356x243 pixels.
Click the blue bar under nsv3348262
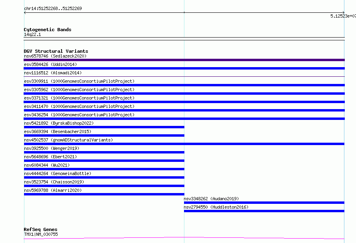[x=264, y=203]
